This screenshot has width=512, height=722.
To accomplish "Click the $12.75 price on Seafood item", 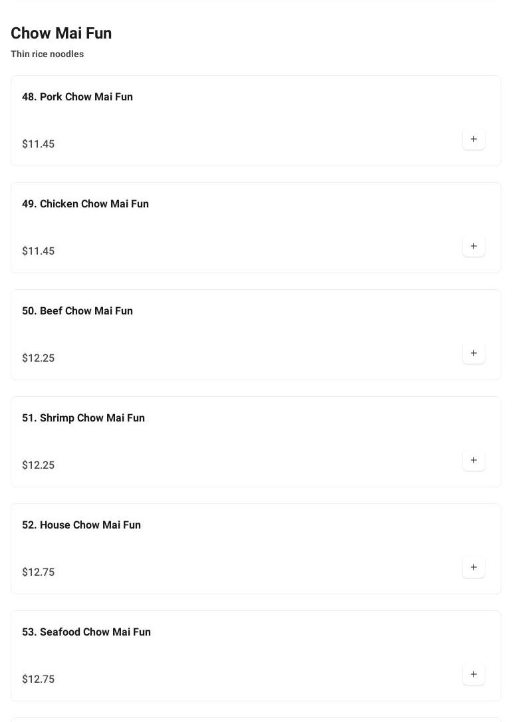I will pos(39,679).
